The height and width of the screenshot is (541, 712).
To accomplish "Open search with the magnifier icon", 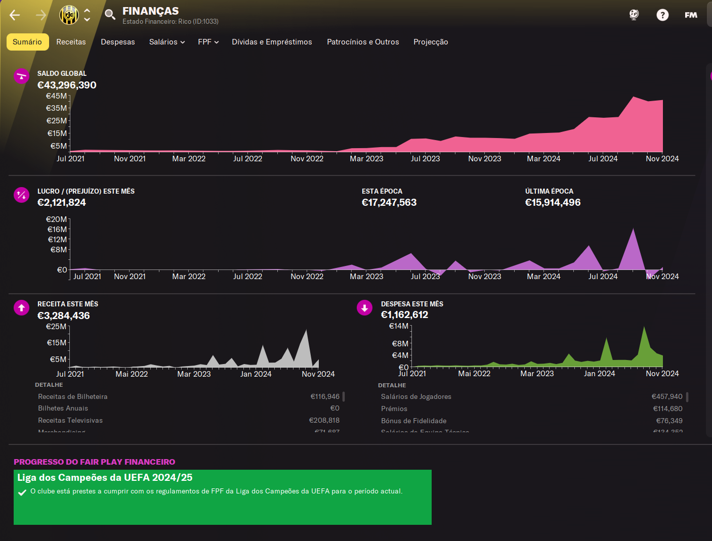I will pyautogui.click(x=110, y=14).
